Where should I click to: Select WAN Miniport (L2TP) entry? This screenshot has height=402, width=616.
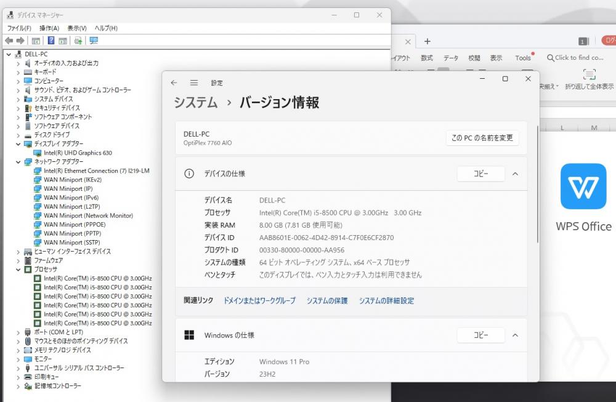(x=72, y=206)
